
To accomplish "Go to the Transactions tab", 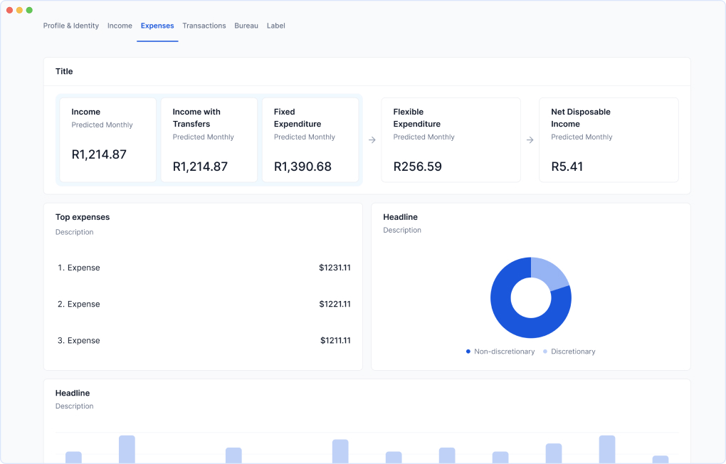I will tap(204, 26).
